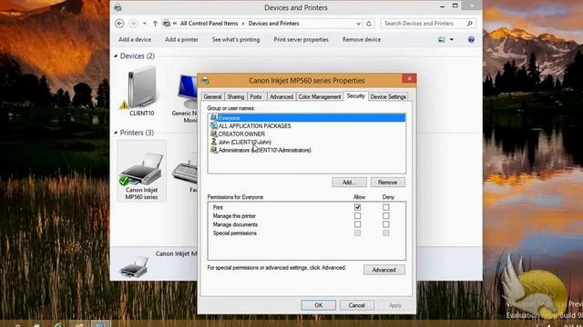Click the Change your view icon
The image size is (583, 327).
[441, 40]
